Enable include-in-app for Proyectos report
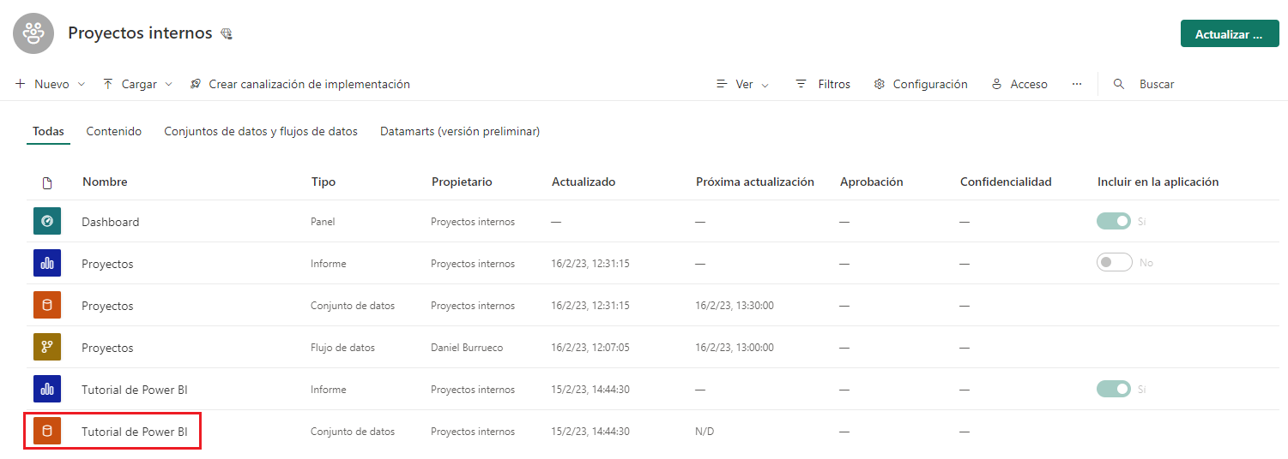Image resolution: width=1288 pixels, height=459 pixels. (1114, 263)
